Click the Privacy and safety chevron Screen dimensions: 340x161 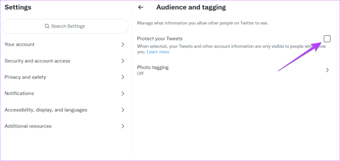[123, 77]
